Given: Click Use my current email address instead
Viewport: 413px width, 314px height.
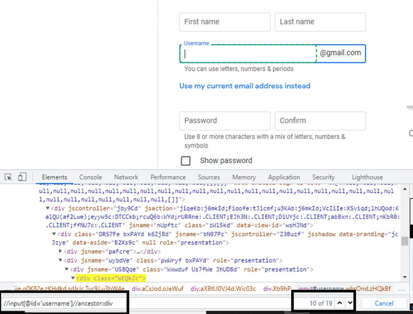Looking at the screenshot, I should [245, 86].
